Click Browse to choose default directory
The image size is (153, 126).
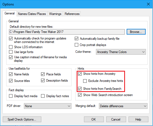click(x=136, y=32)
